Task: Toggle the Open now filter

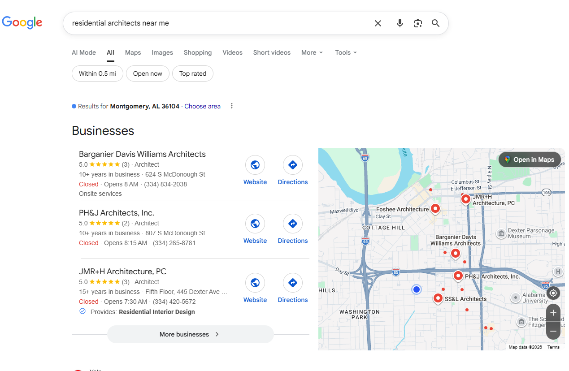Action: point(148,73)
